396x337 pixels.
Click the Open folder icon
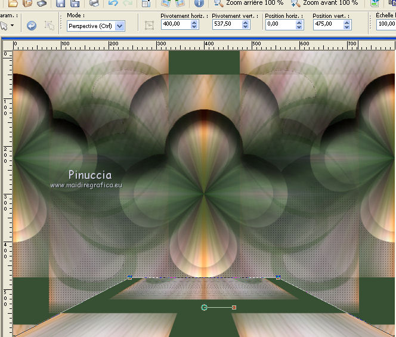(12, 3)
